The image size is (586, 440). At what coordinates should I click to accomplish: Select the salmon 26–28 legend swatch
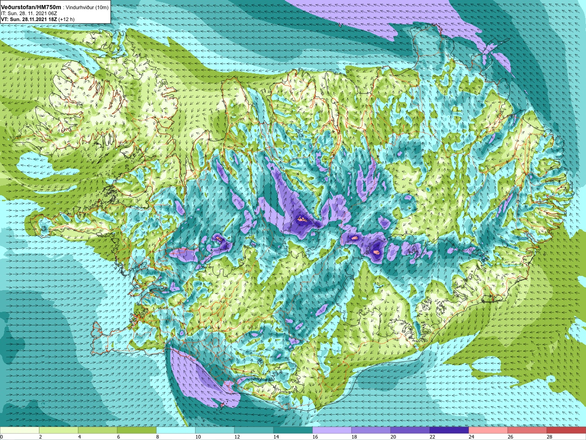tap(527, 430)
